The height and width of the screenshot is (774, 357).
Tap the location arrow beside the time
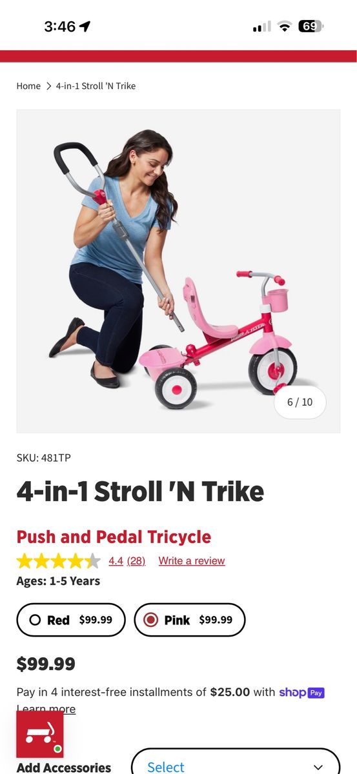(85, 26)
